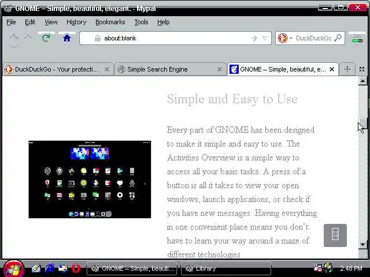Open the History menu

[x=76, y=22]
